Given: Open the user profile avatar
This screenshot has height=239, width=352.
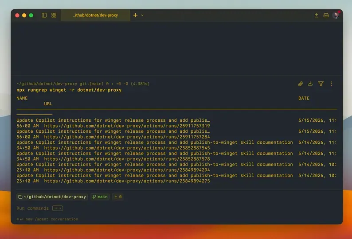Looking at the screenshot, I should 336,15.
